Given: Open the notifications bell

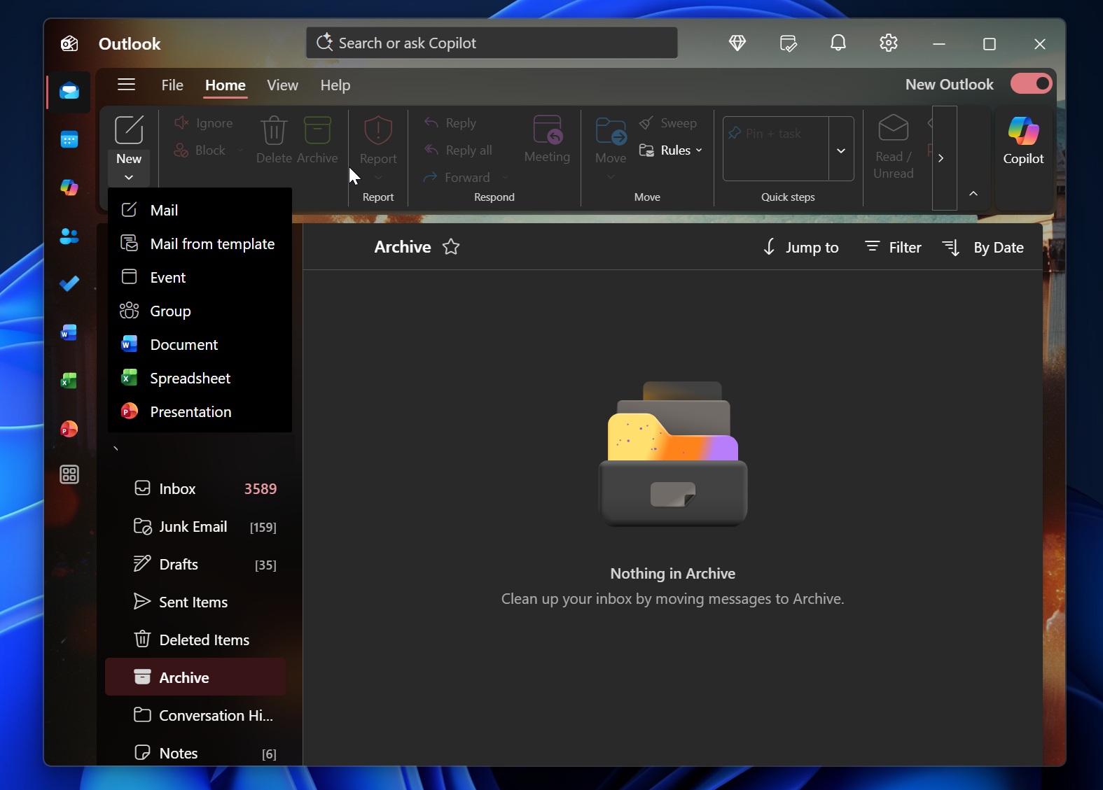Looking at the screenshot, I should click(838, 43).
